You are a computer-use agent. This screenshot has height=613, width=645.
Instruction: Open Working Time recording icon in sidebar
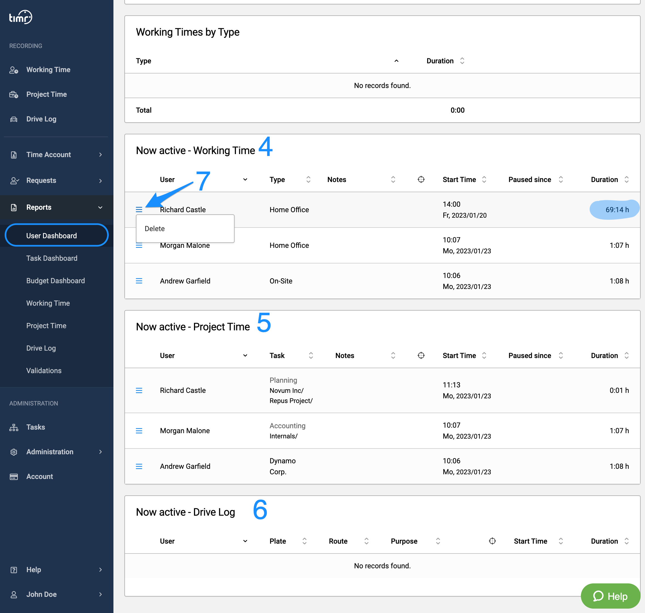tap(14, 70)
